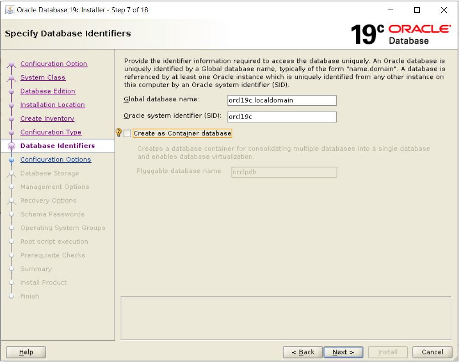Screen dimensions: 459x362
Task: Open the Help button
Action: (26, 352)
